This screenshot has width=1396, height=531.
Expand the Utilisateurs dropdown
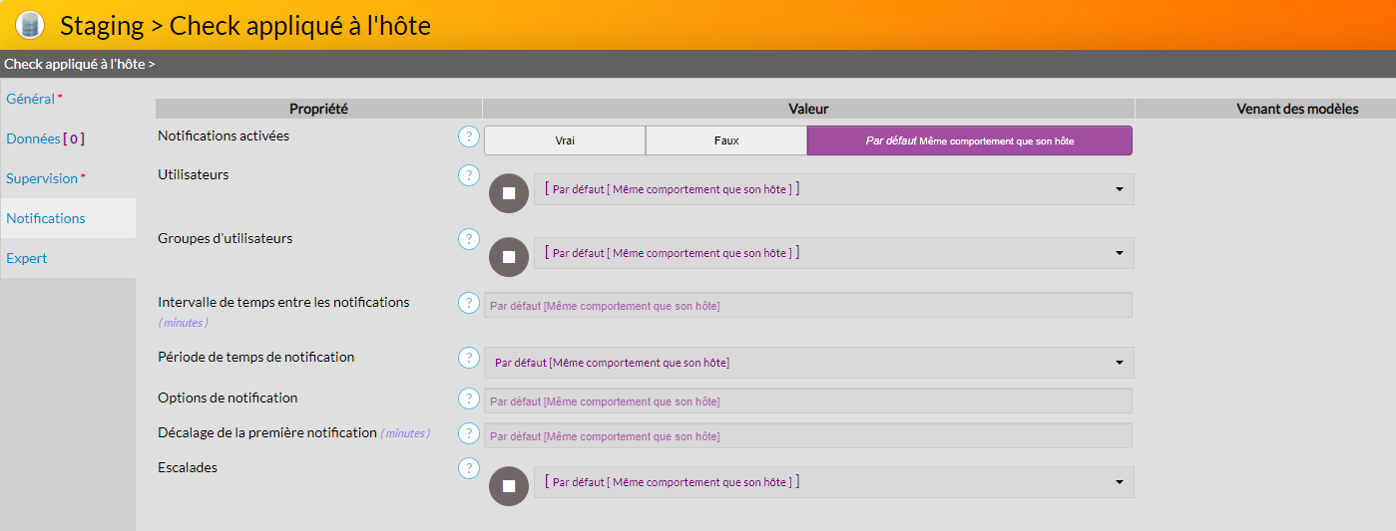[x=833, y=189]
